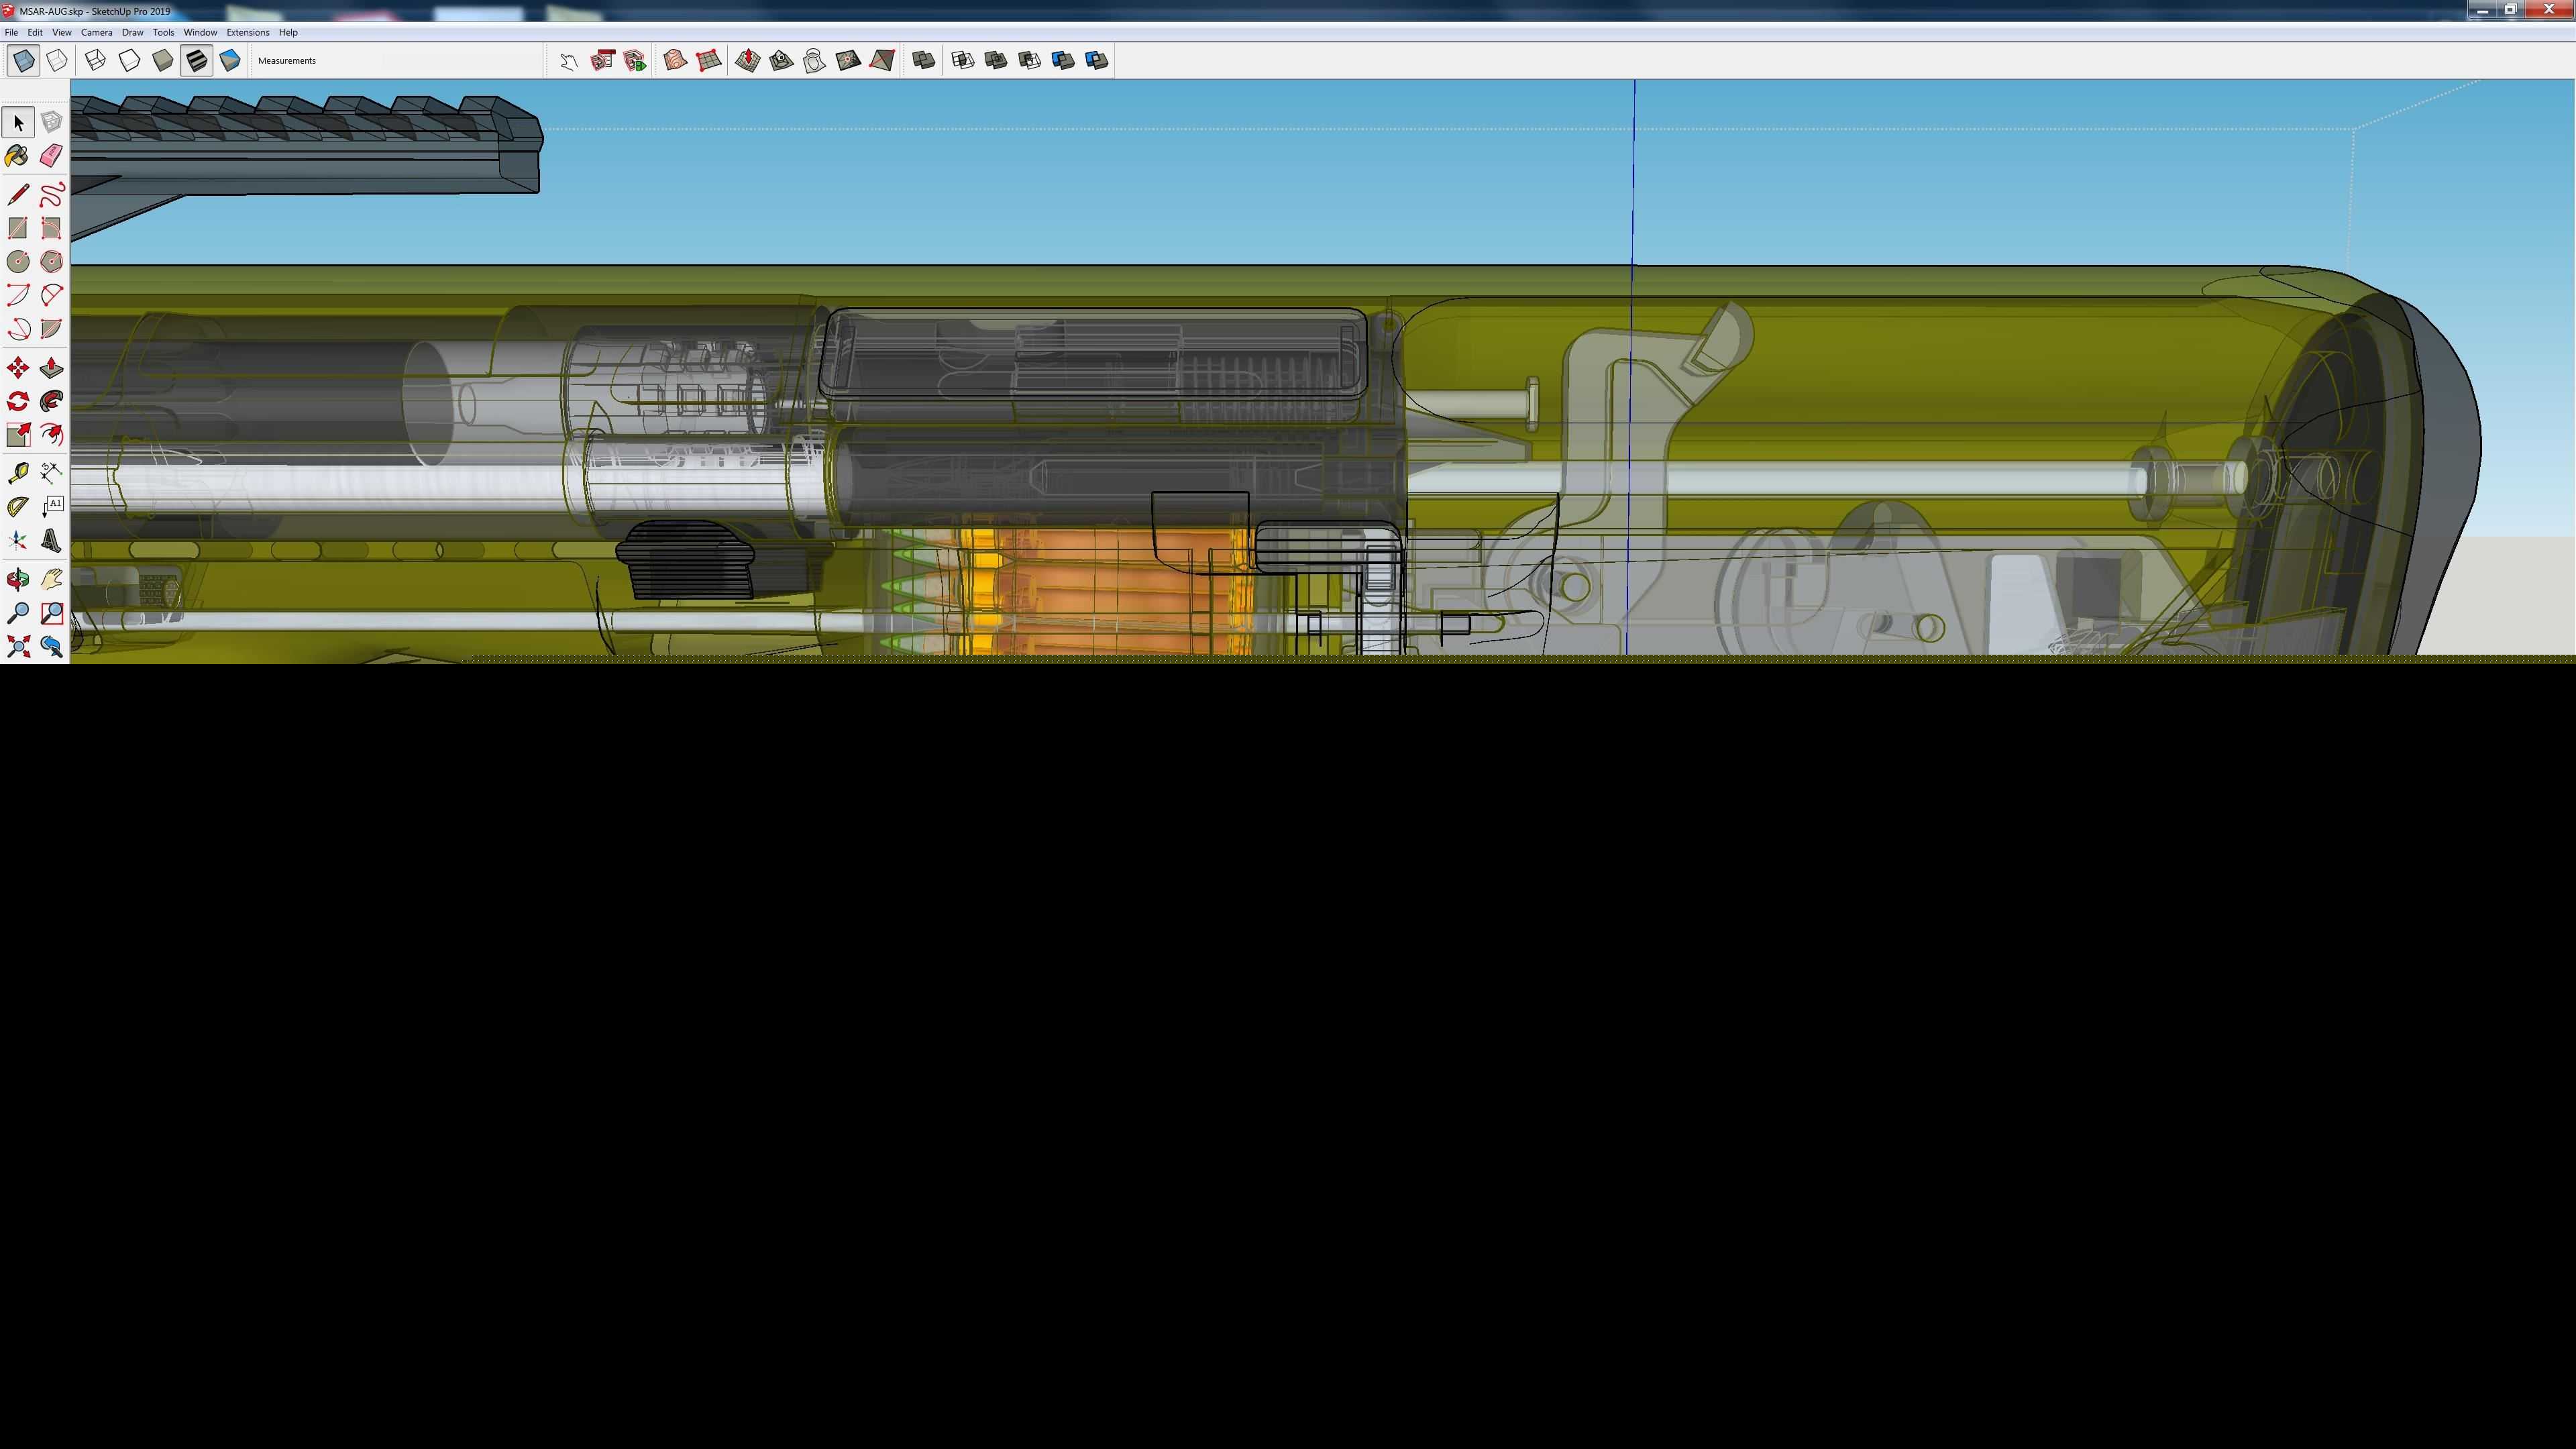Activate the Orbit tool
Screen dimensions: 2576x1449
pyautogui.click(x=18, y=579)
